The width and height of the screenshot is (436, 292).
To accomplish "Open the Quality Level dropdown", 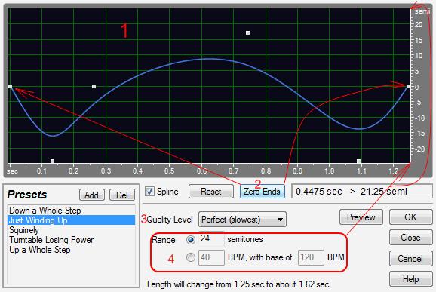I will [x=242, y=220].
